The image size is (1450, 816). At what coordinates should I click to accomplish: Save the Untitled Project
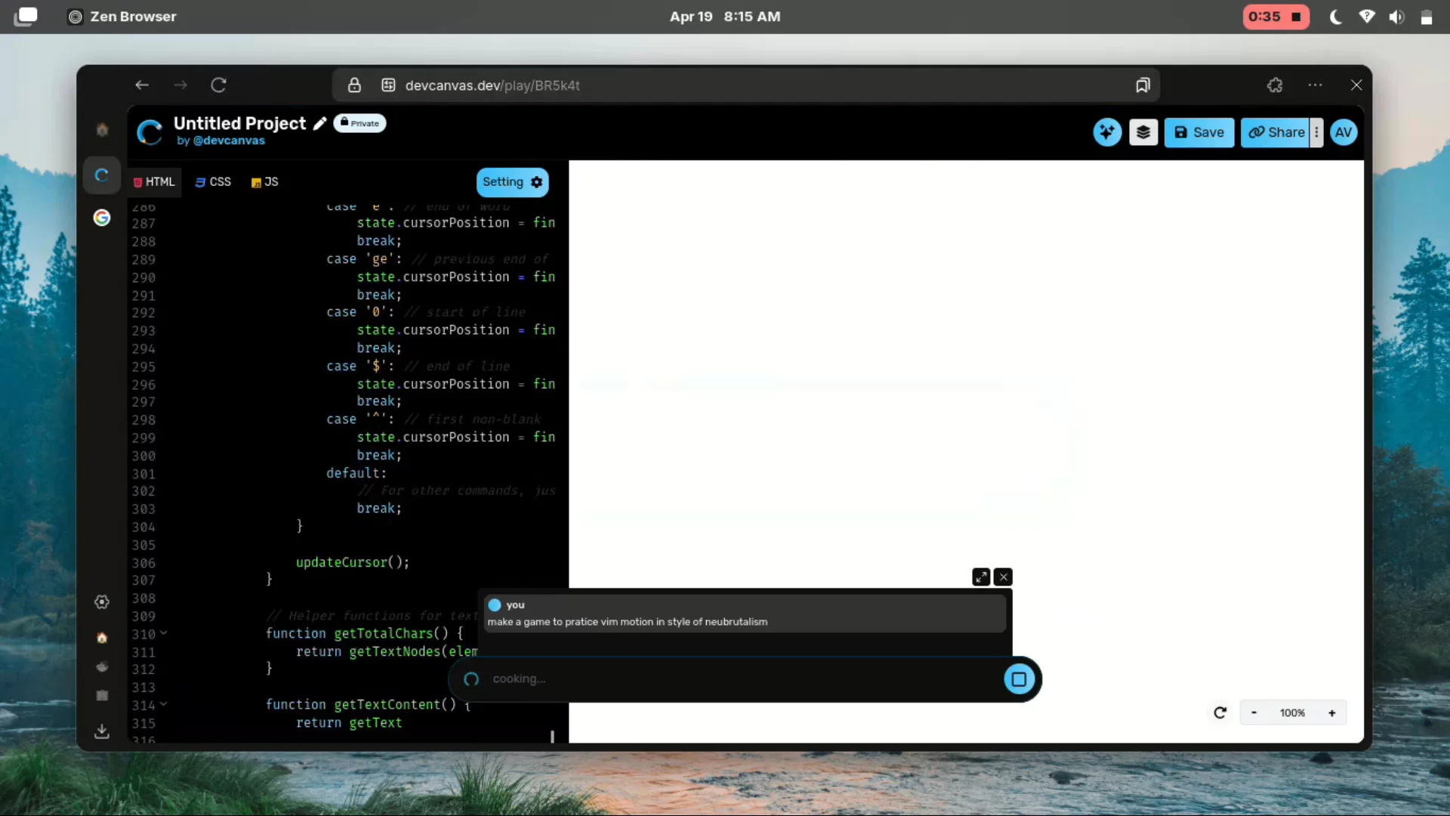coord(1199,132)
